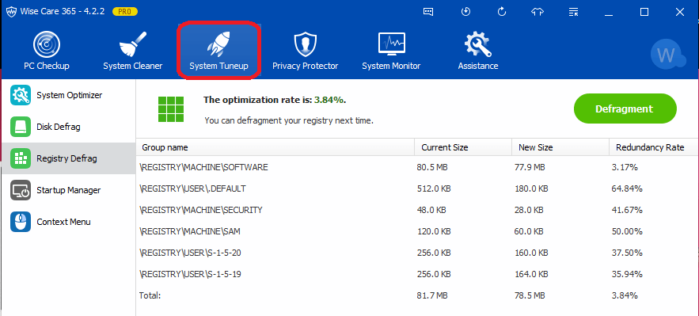Click Disk Defrag sidebar icon
The height and width of the screenshot is (316, 699).
21,127
